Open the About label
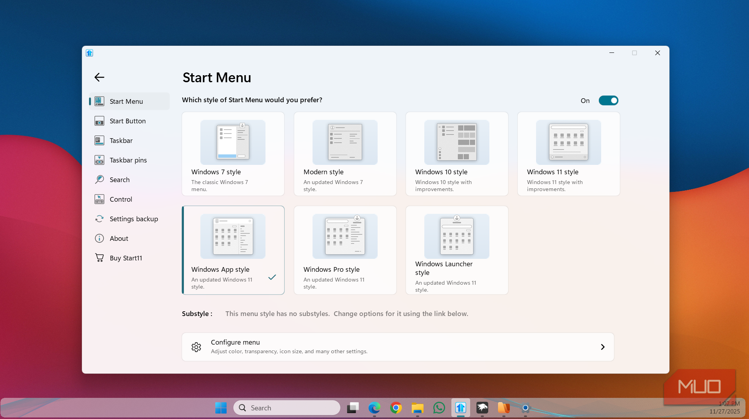Viewport: 749px width, 419px height. pyautogui.click(x=119, y=238)
